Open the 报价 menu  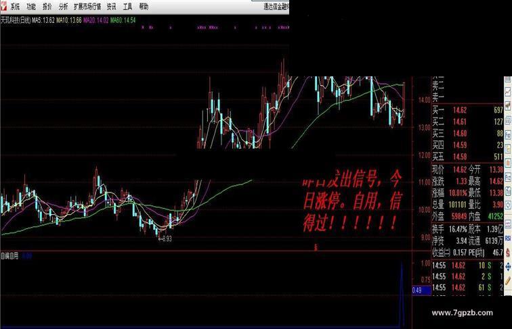[x=47, y=7]
